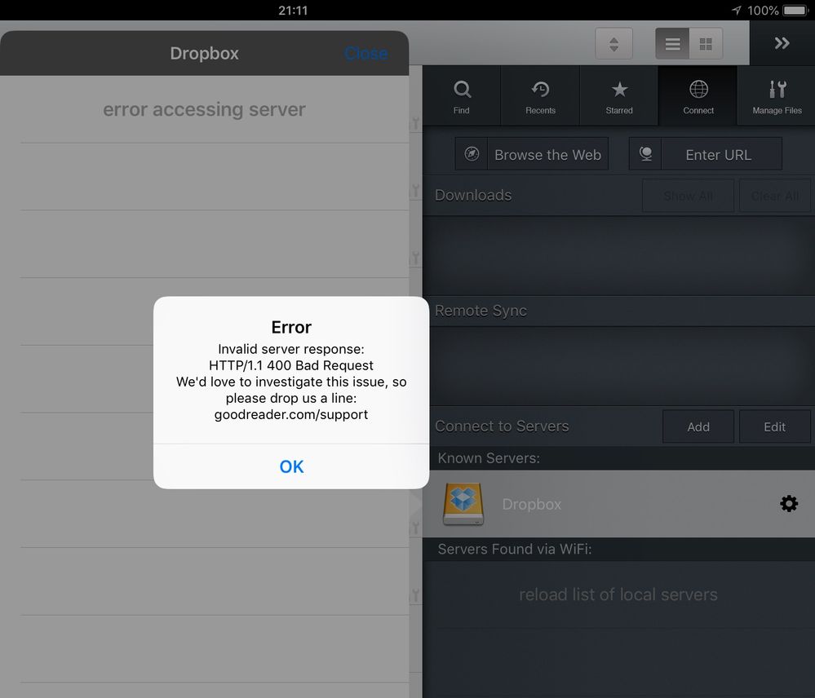Open the Recents tab
Viewport: 815px width, 698px height.
point(540,96)
